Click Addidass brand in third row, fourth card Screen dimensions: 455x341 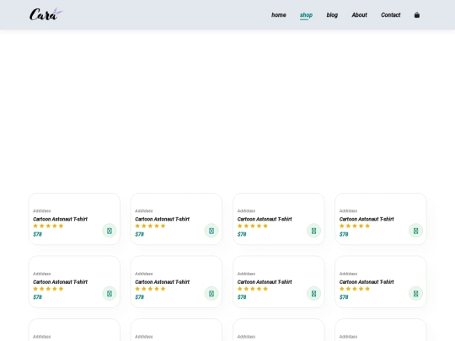(348, 337)
